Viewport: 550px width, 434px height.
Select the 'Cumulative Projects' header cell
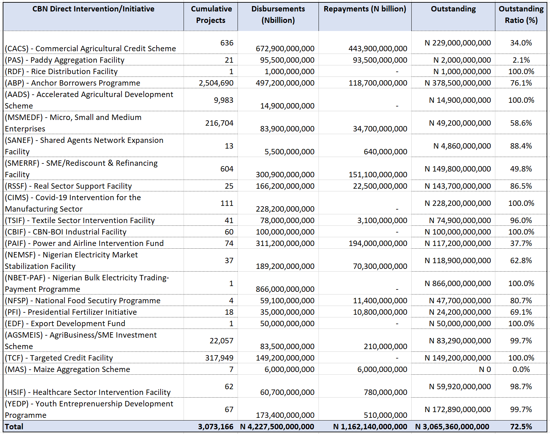(211, 14)
